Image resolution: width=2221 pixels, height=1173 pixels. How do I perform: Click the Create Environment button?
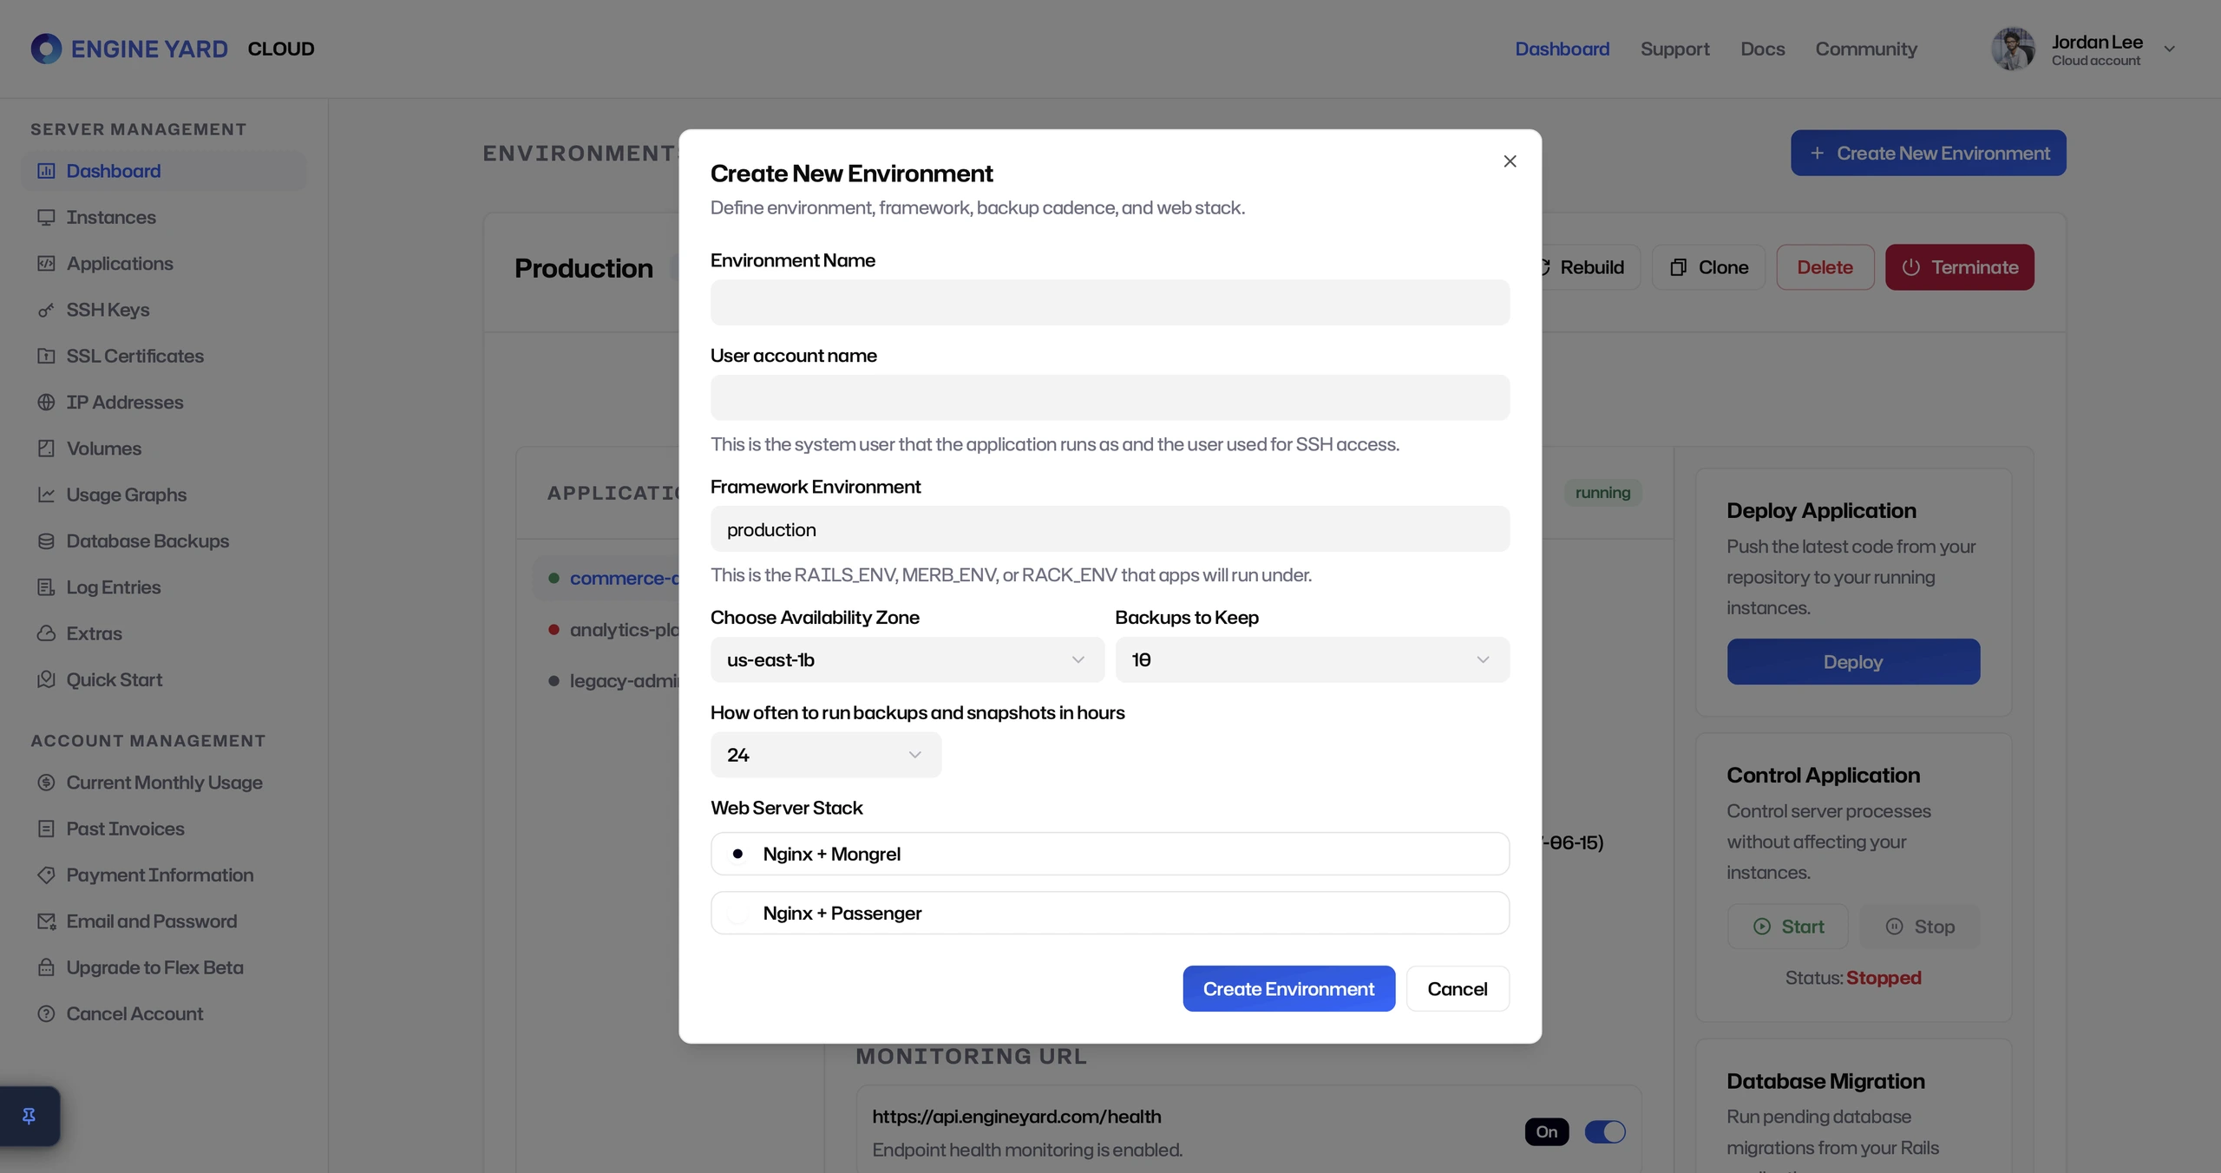click(x=1288, y=988)
